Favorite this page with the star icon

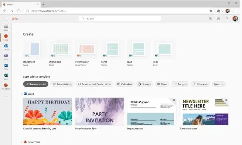coord(211,11)
